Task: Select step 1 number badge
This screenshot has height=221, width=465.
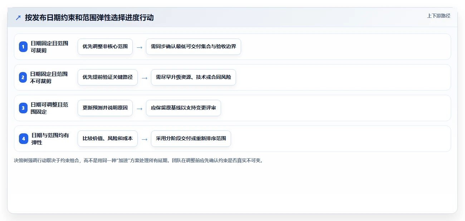Action: pyautogui.click(x=23, y=47)
